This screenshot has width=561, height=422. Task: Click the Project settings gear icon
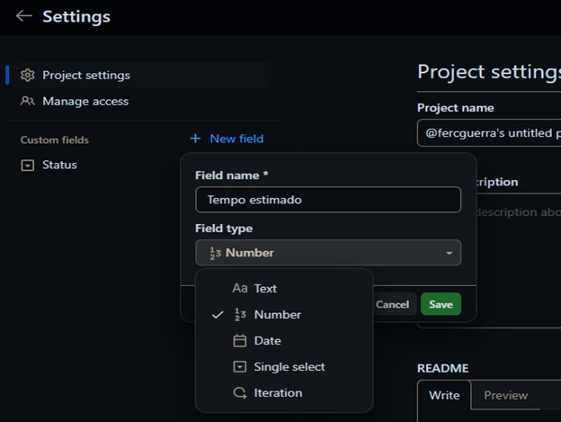pos(27,75)
